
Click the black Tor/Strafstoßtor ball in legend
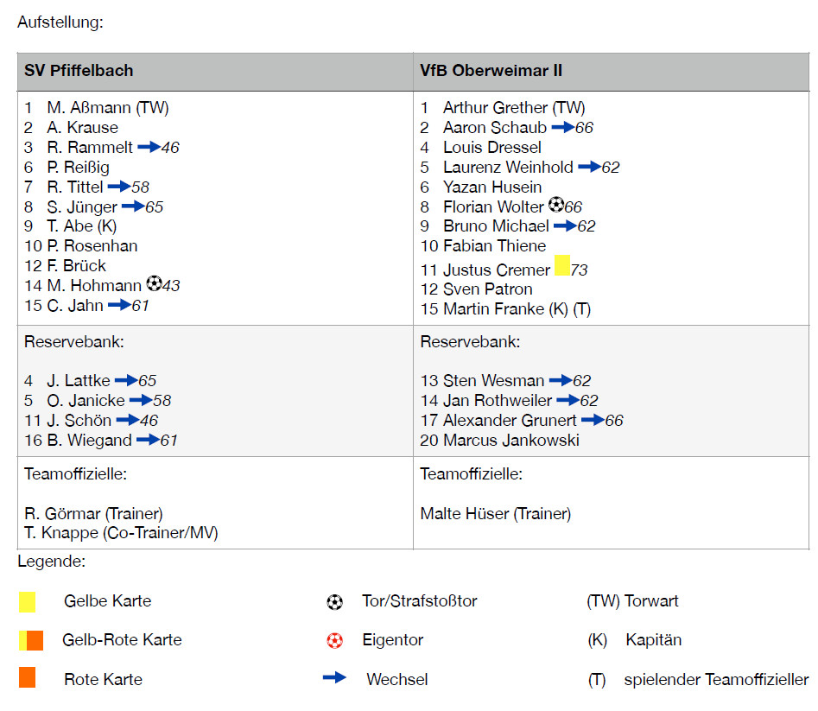pyautogui.click(x=335, y=602)
